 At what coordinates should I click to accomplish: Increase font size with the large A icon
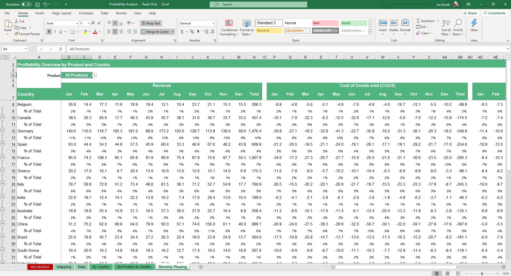point(93,23)
